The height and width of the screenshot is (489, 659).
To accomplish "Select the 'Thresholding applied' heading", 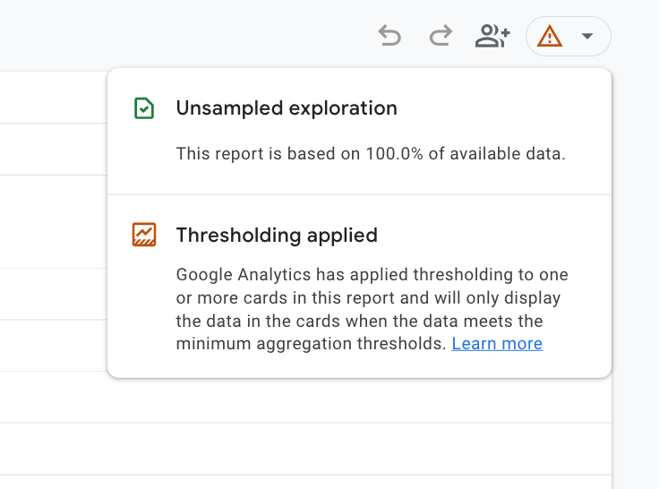I will 277,235.
